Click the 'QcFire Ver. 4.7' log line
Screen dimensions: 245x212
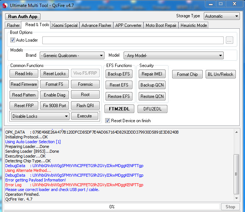(19, 199)
